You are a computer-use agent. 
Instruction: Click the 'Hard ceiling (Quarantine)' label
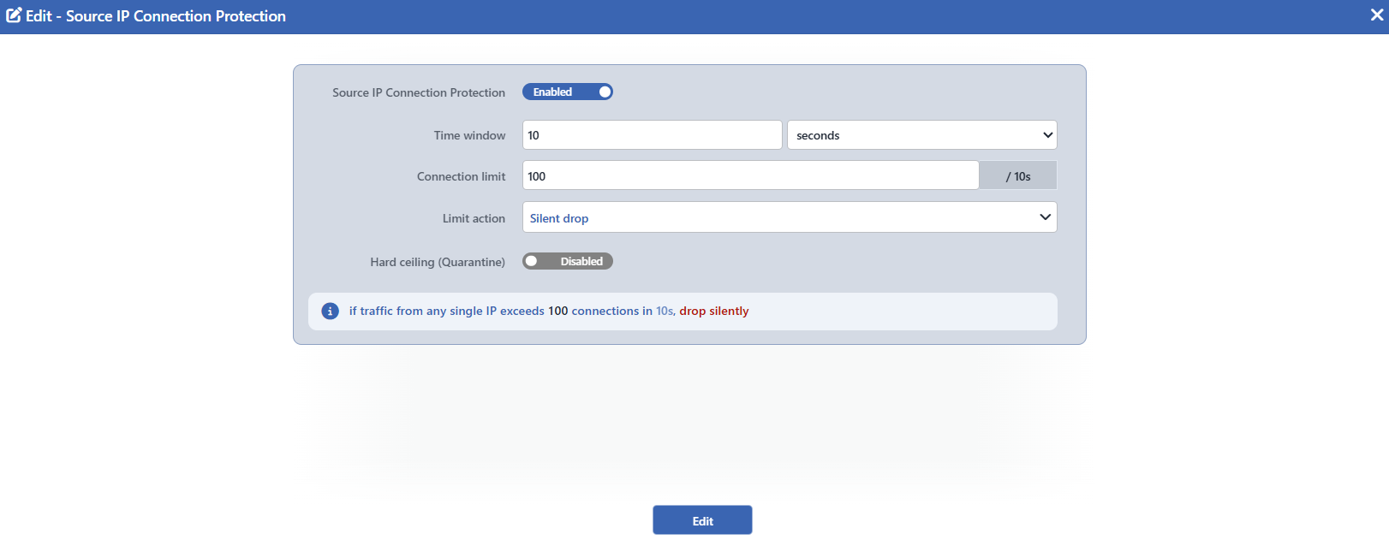pos(438,262)
